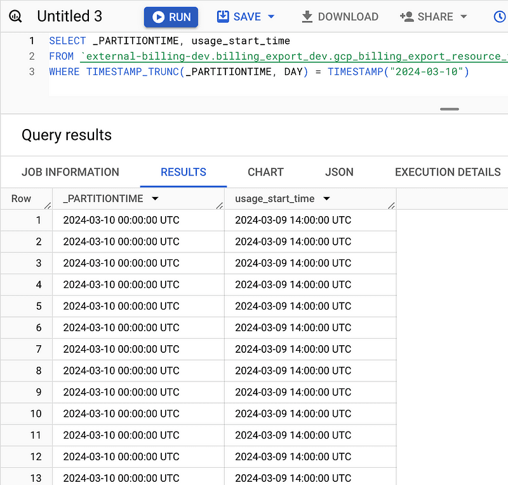Select the usage_start_time cell in row 4
Image resolution: width=508 pixels, height=485 pixels.
(x=311, y=285)
